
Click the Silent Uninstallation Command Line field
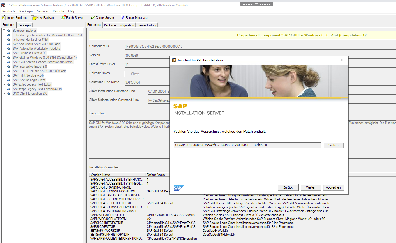click(159, 100)
